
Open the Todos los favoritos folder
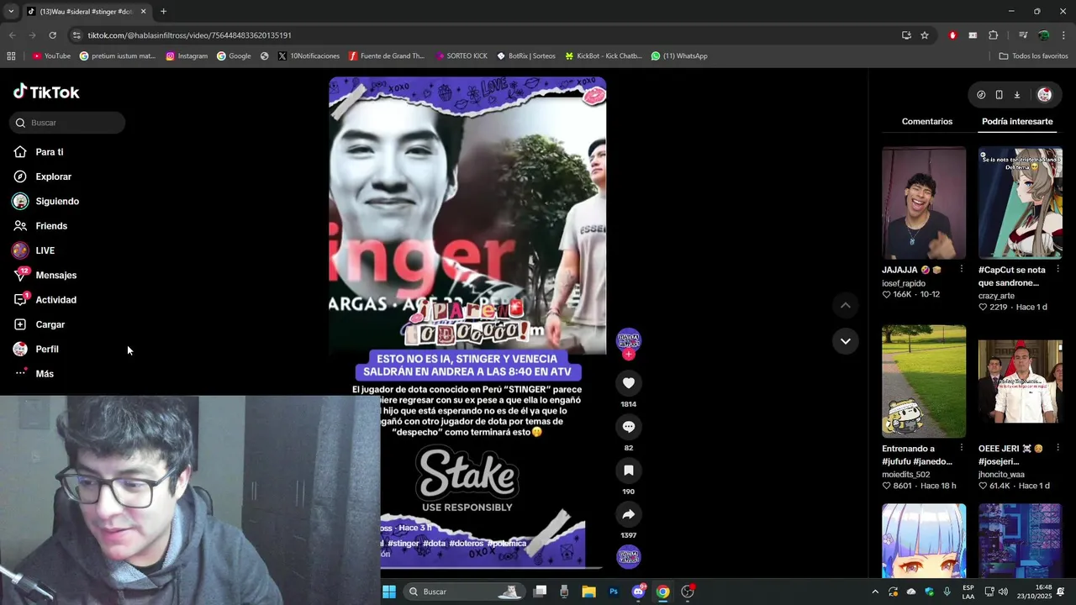1033,56
